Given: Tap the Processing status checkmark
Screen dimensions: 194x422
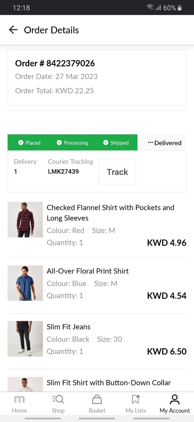Looking at the screenshot, I should (59, 143).
